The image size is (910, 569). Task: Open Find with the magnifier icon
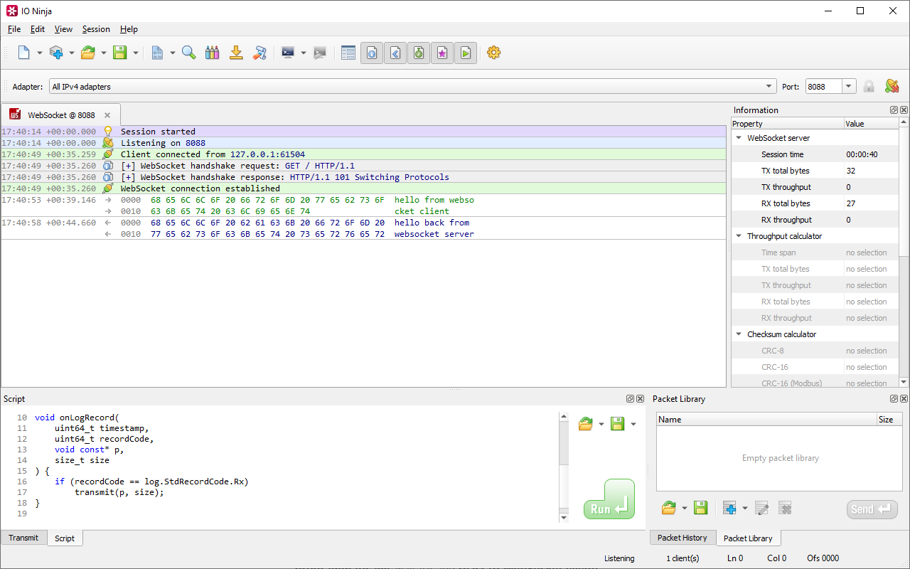188,53
